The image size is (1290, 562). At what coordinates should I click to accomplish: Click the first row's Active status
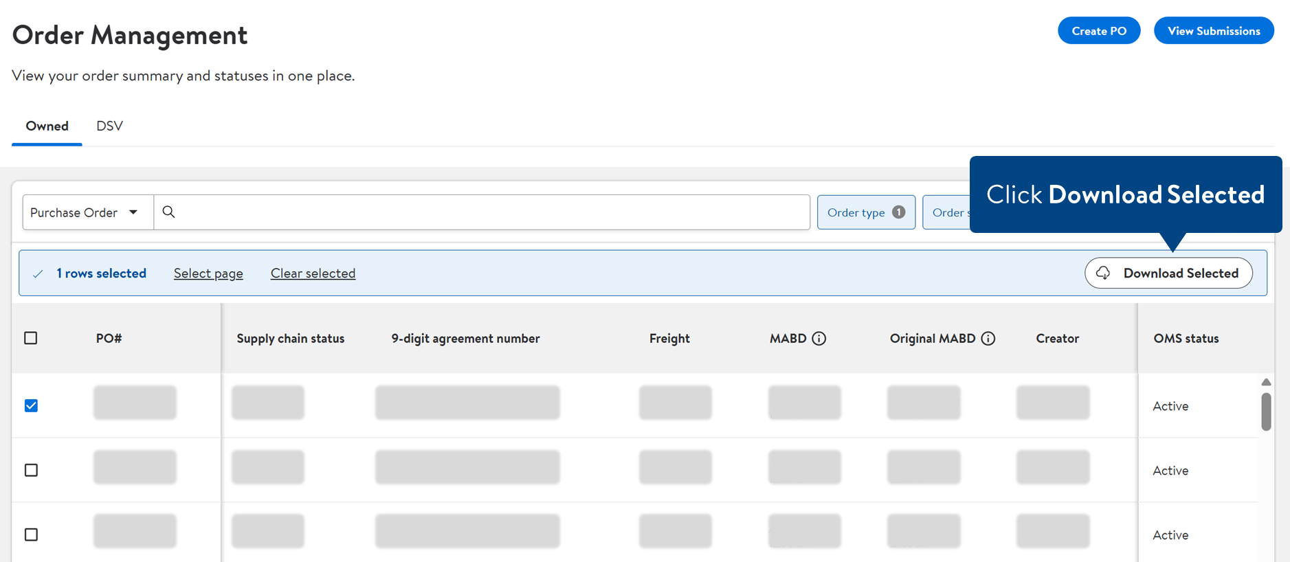(1170, 406)
